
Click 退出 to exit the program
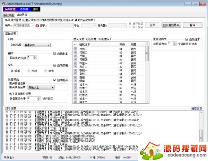coord(35,9)
